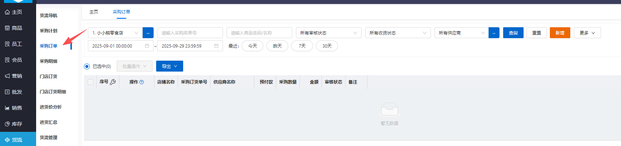This screenshot has height=146, width=621.
Task: Open the 商品 products sidebar icon
Action: pos(7,28)
